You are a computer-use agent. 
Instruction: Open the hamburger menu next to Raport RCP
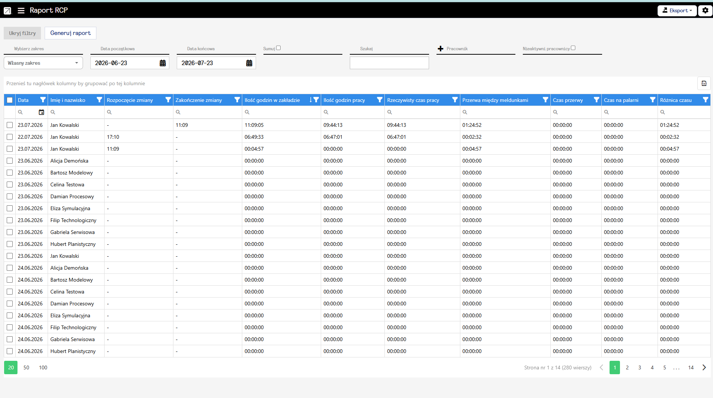point(21,10)
